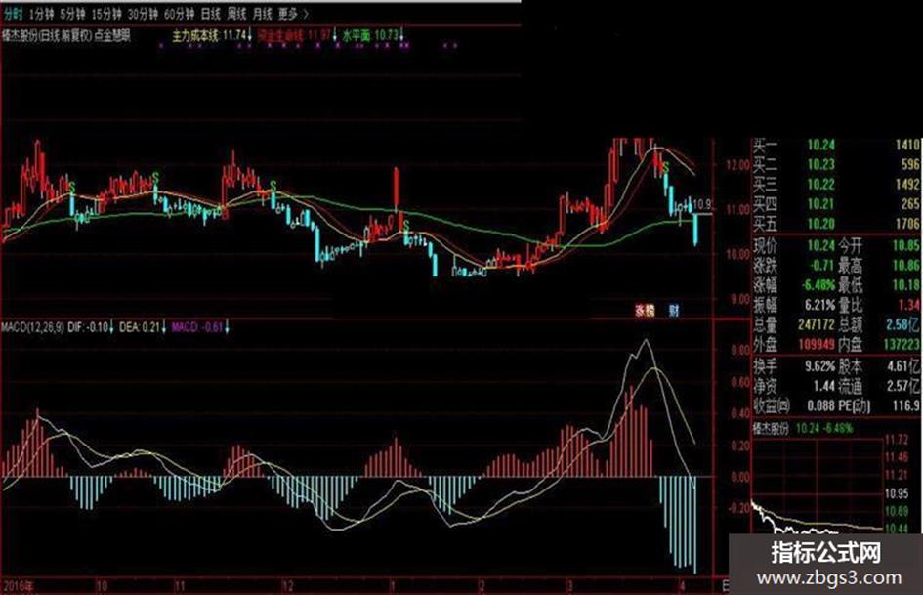Click the green S signal marker near the latest peak
Screen dimensions: 923x595
[666, 167]
